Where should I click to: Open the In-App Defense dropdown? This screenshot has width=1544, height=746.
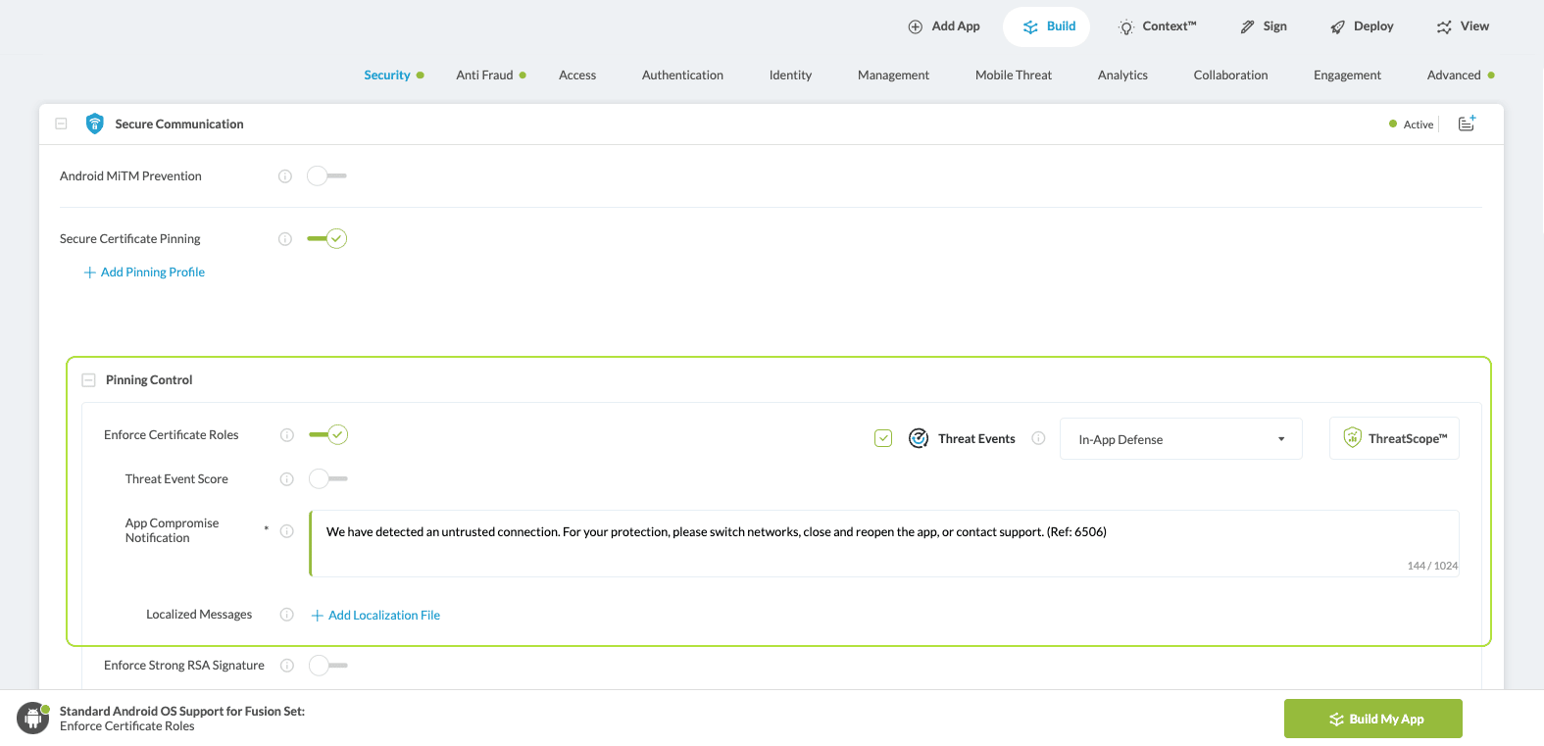click(x=1180, y=439)
